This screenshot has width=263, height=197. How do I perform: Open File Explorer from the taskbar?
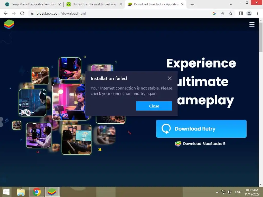[x=21, y=192]
